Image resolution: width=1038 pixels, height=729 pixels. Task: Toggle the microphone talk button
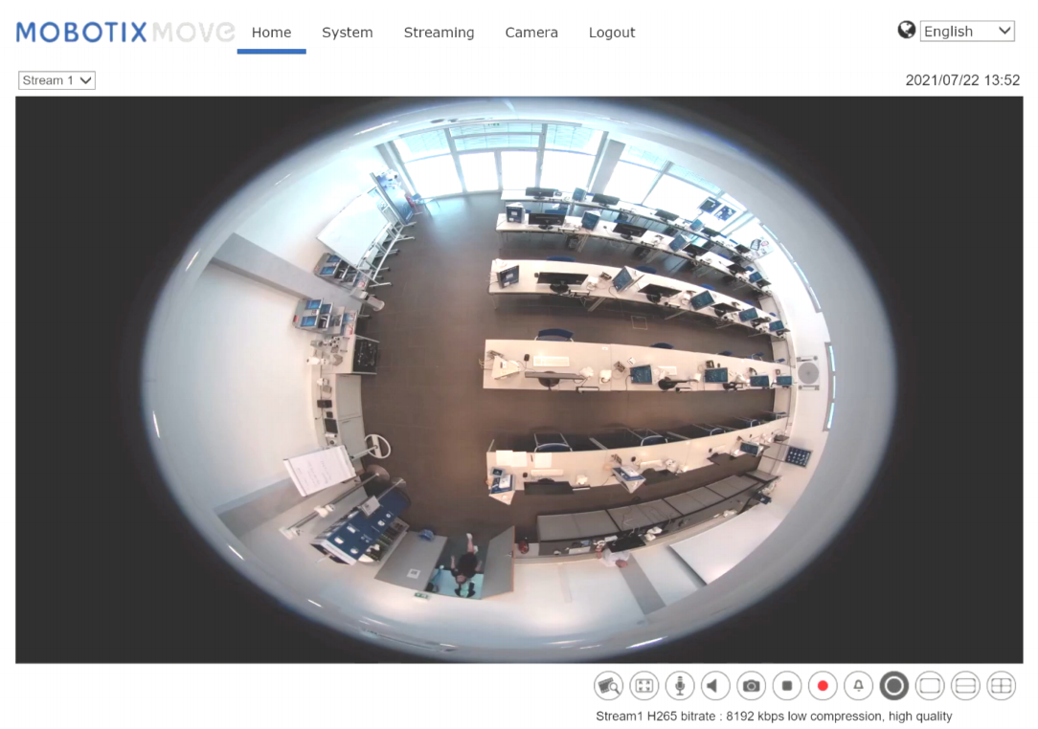[x=680, y=685]
